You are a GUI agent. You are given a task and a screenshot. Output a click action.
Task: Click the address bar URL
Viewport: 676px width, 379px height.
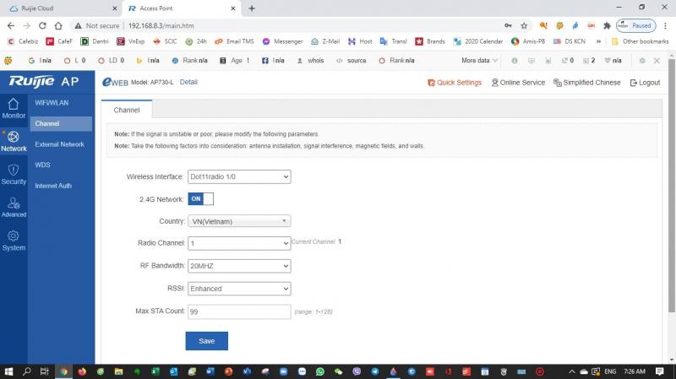click(161, 26)
